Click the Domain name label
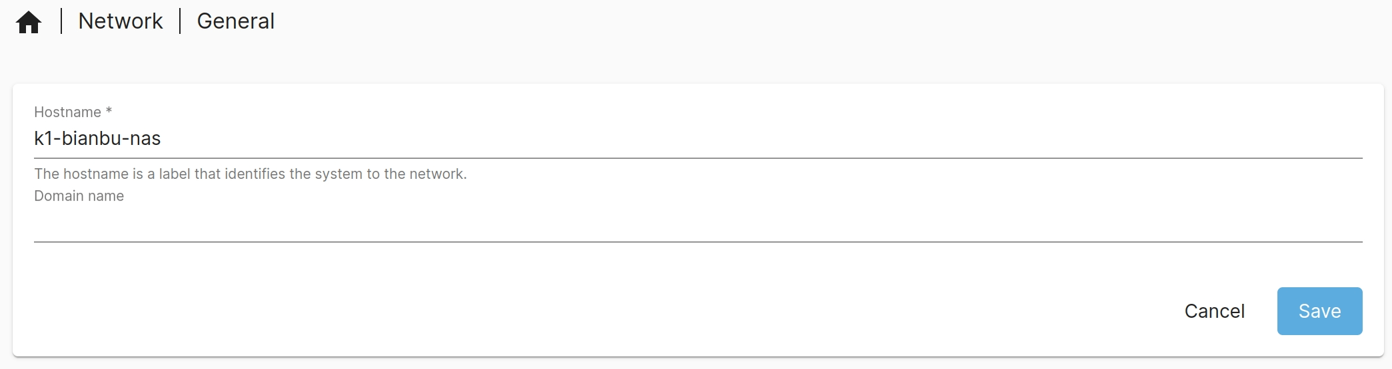This screenshot has width=1392, height=369. tap(79, 196)
